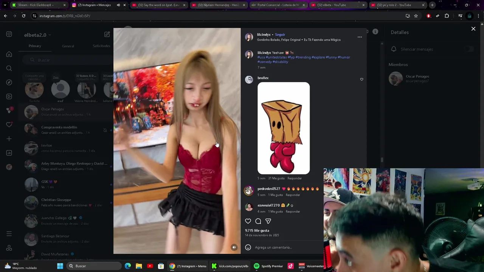
Task: Compose a new message with the pencil icon
Action: 107,34
